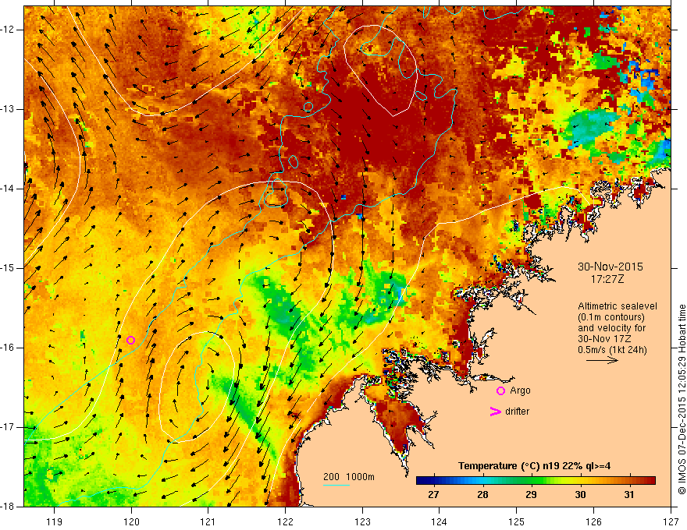Viewport: 687px width, 530px height.
Task: Click the longitude axis label '123'
Action: coord(362,521)
